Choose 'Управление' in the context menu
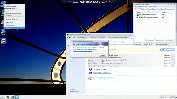Screen dimensions: 177x99 pos(9,15)
